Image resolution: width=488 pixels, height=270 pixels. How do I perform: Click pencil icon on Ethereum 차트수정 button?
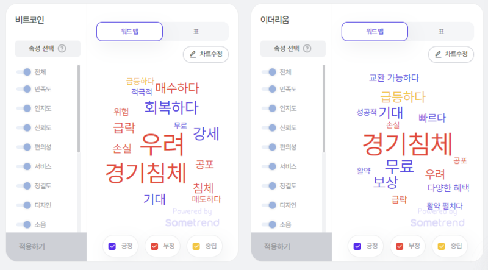438,54
